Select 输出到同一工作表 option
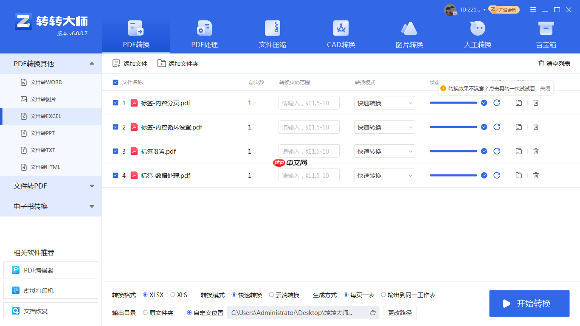The width and height of the screenshot is (580, 326). coord(408,295)
